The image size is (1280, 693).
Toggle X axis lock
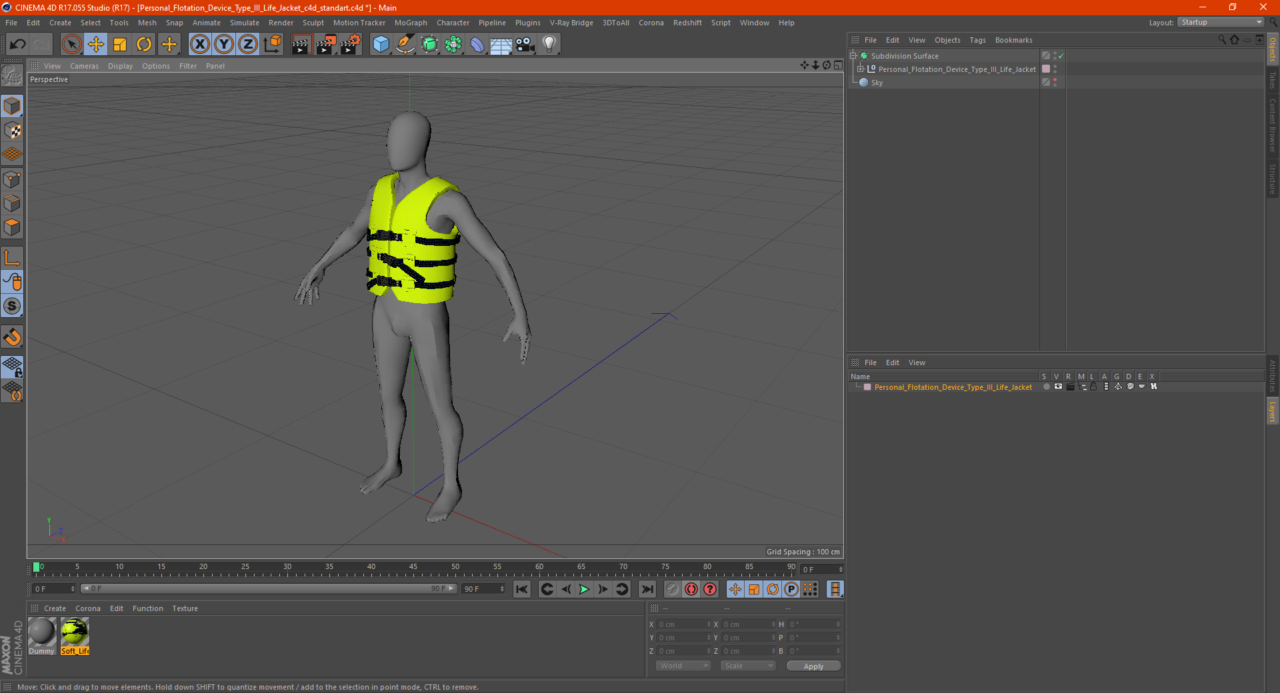pyautogui.click(x=199, y=45)
